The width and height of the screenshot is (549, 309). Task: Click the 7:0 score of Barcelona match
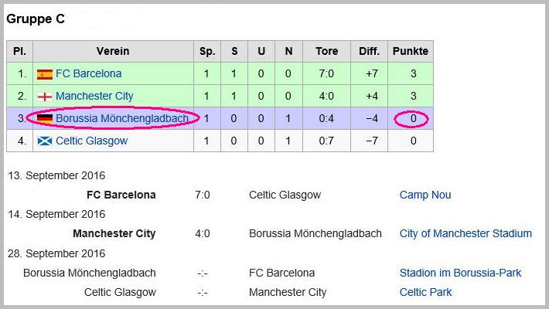click(203, 195)
